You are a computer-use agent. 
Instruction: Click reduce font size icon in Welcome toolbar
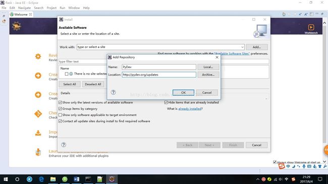(x=300, y=14)
